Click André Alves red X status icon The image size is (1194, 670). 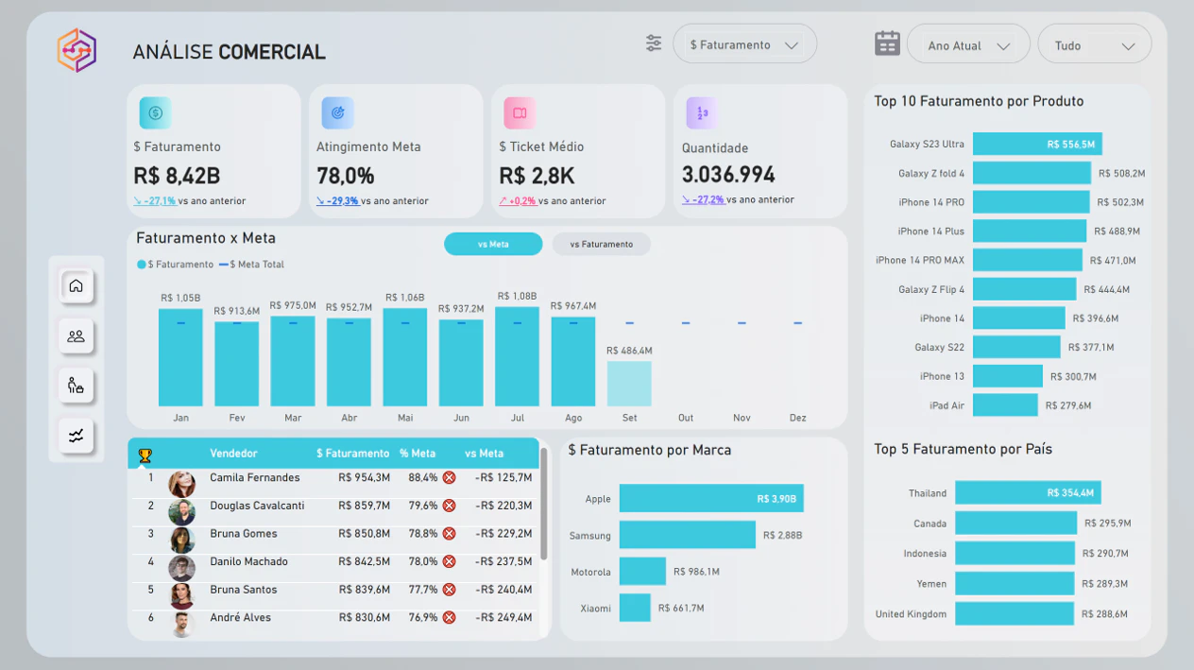pyautogui.click(x=449, y=617)
